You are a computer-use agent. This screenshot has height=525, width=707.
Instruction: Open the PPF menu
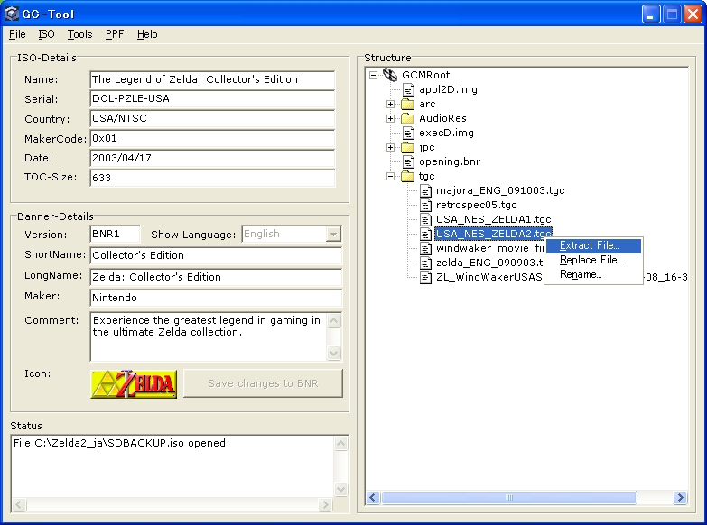pos(115,34)
